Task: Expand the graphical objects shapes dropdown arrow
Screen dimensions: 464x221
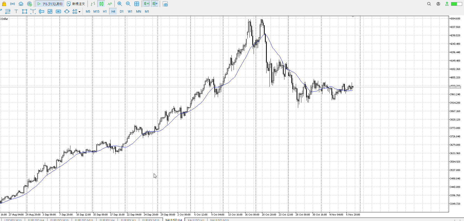Action: (79, 12)
